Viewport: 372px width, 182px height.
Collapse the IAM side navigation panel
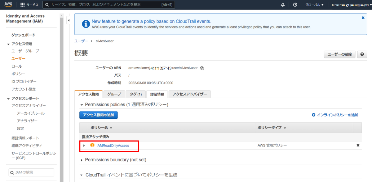coord(69,20)
